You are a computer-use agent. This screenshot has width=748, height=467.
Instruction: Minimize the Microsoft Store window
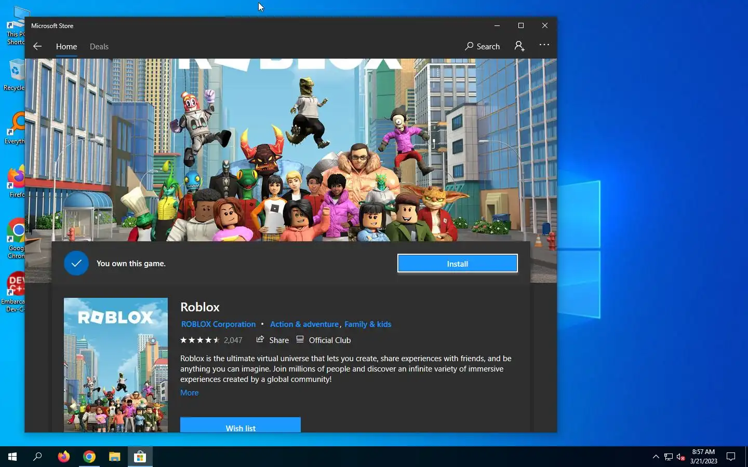coord(497,25)
